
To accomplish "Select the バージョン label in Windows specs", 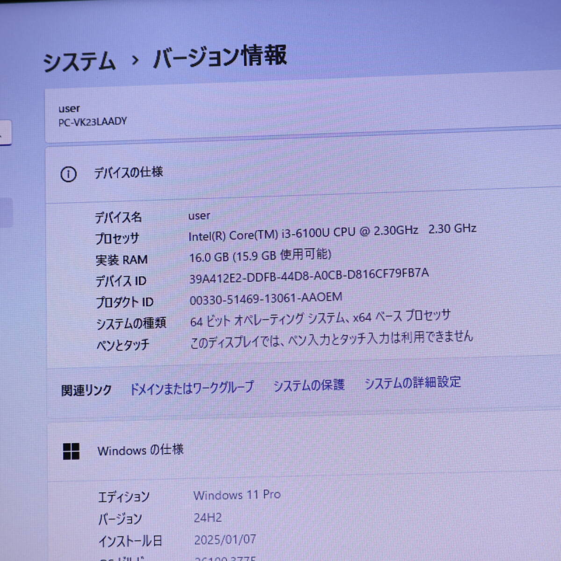I will click(x=120, y=519).
